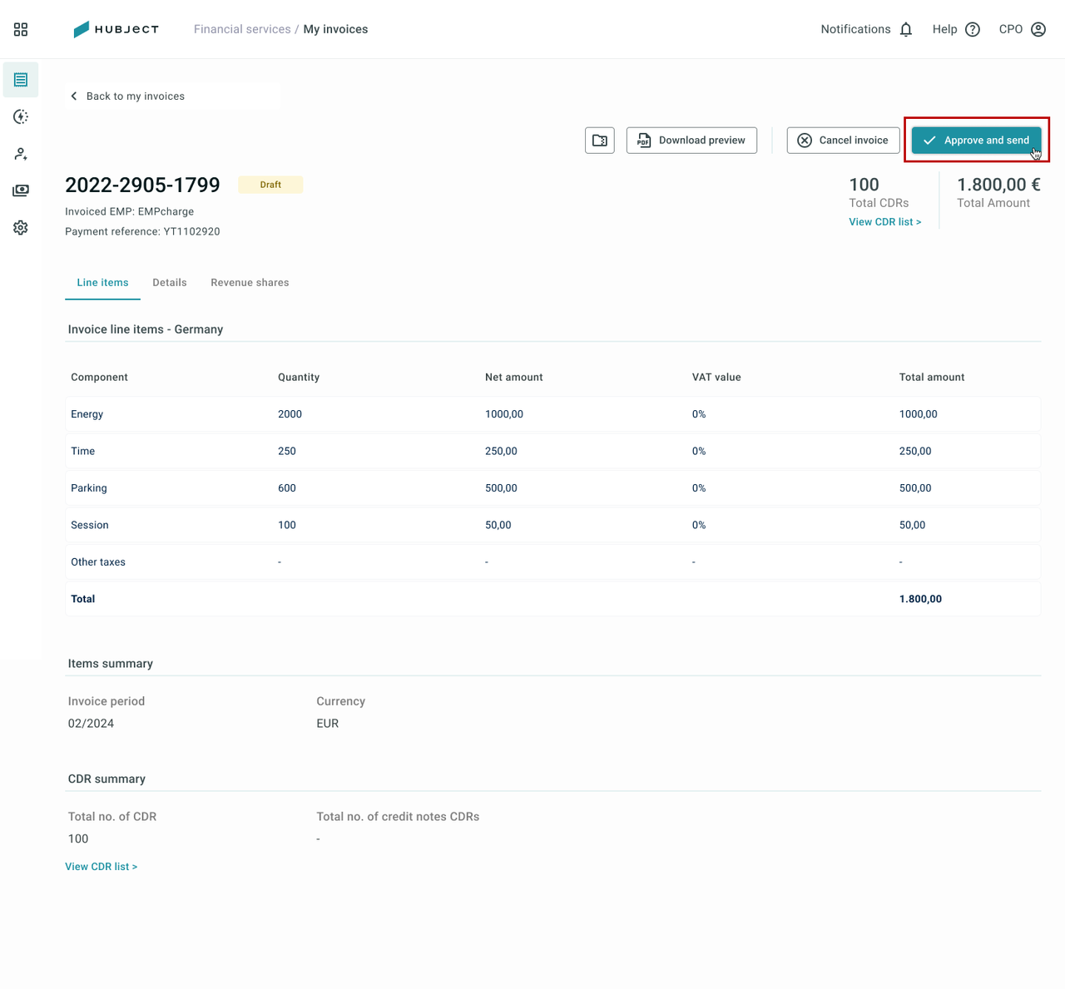The image size is (1065, 989).
Task: Click Energy net amount 1000,00
Action: [x=504, y=414]
